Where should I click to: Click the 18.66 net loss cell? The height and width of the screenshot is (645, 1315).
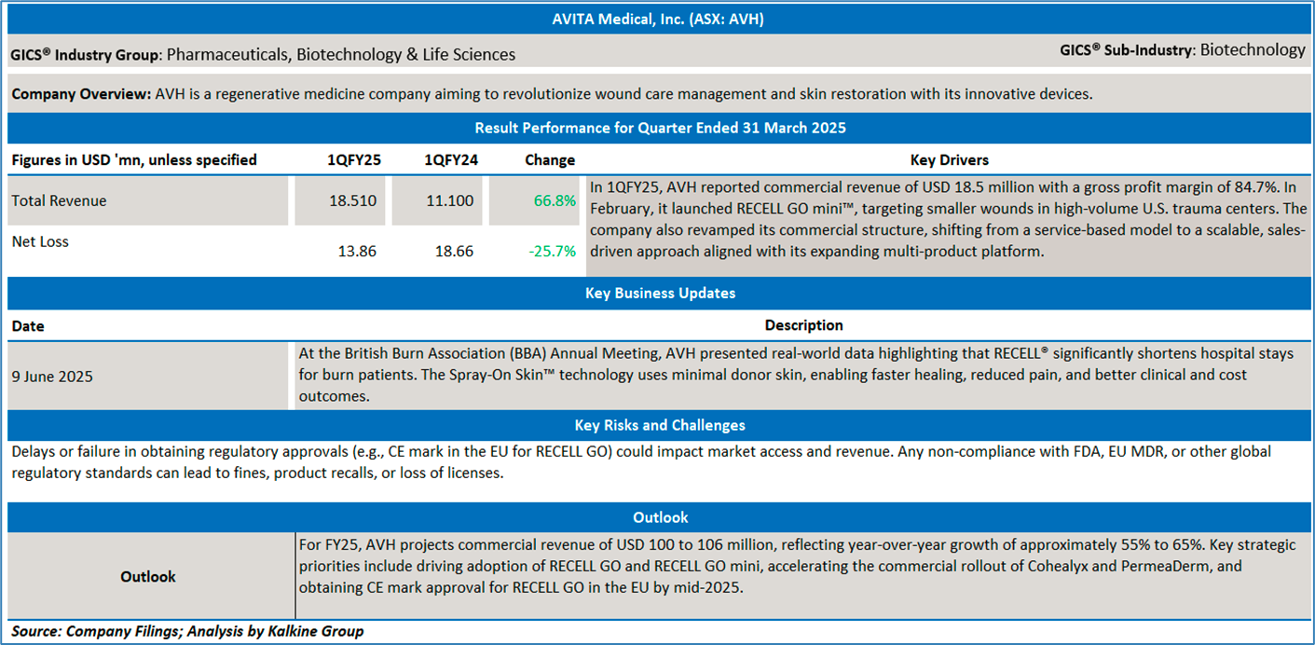(x=453, y=252)
